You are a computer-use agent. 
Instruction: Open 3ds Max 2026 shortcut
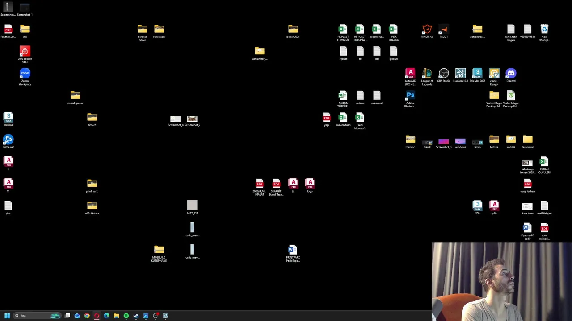[x=477, y=75]
